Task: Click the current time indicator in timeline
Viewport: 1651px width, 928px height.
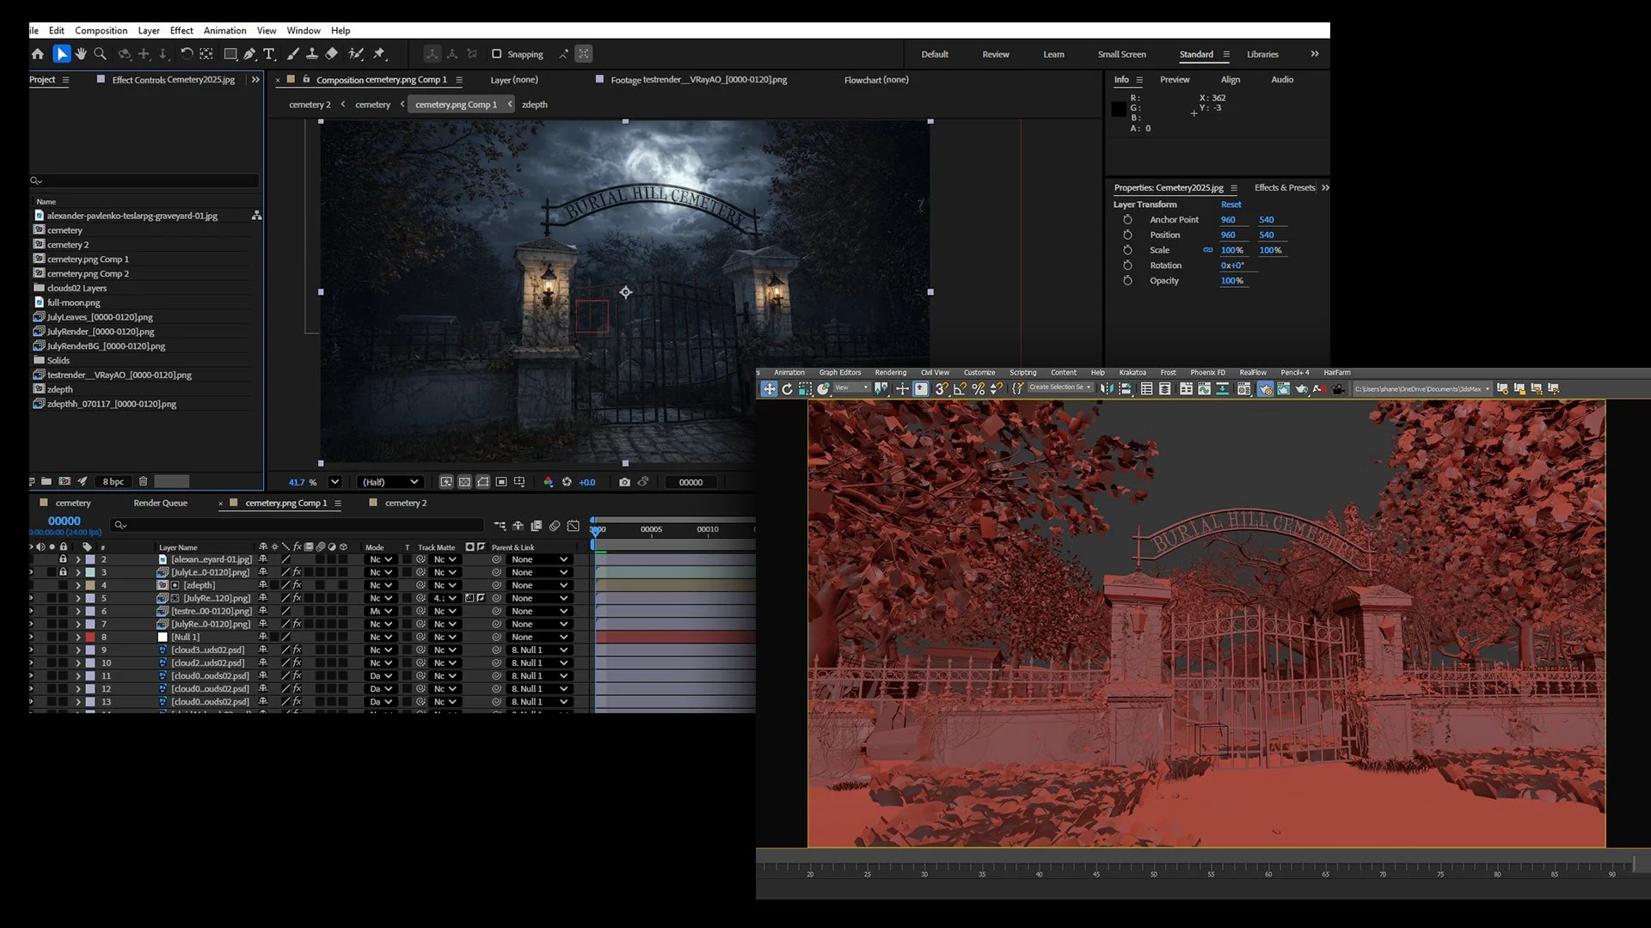Action: point(595,531)
